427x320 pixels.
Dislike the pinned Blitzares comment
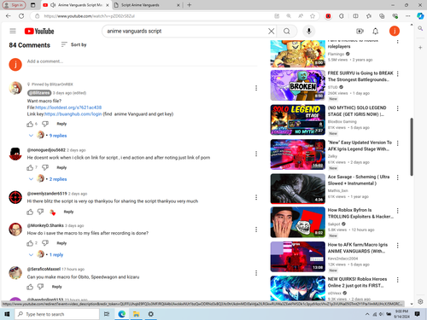pos(45,124)
